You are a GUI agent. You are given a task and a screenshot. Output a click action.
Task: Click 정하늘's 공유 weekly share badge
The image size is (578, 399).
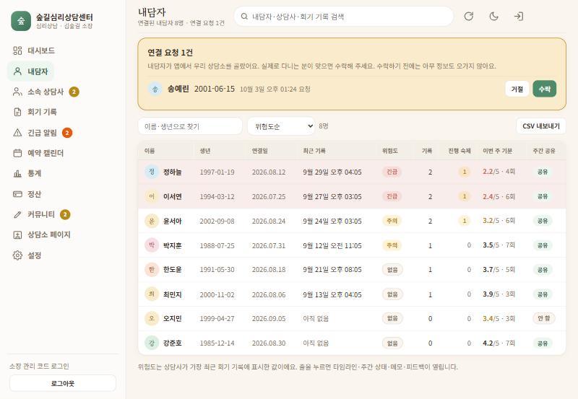coord(543,172)
